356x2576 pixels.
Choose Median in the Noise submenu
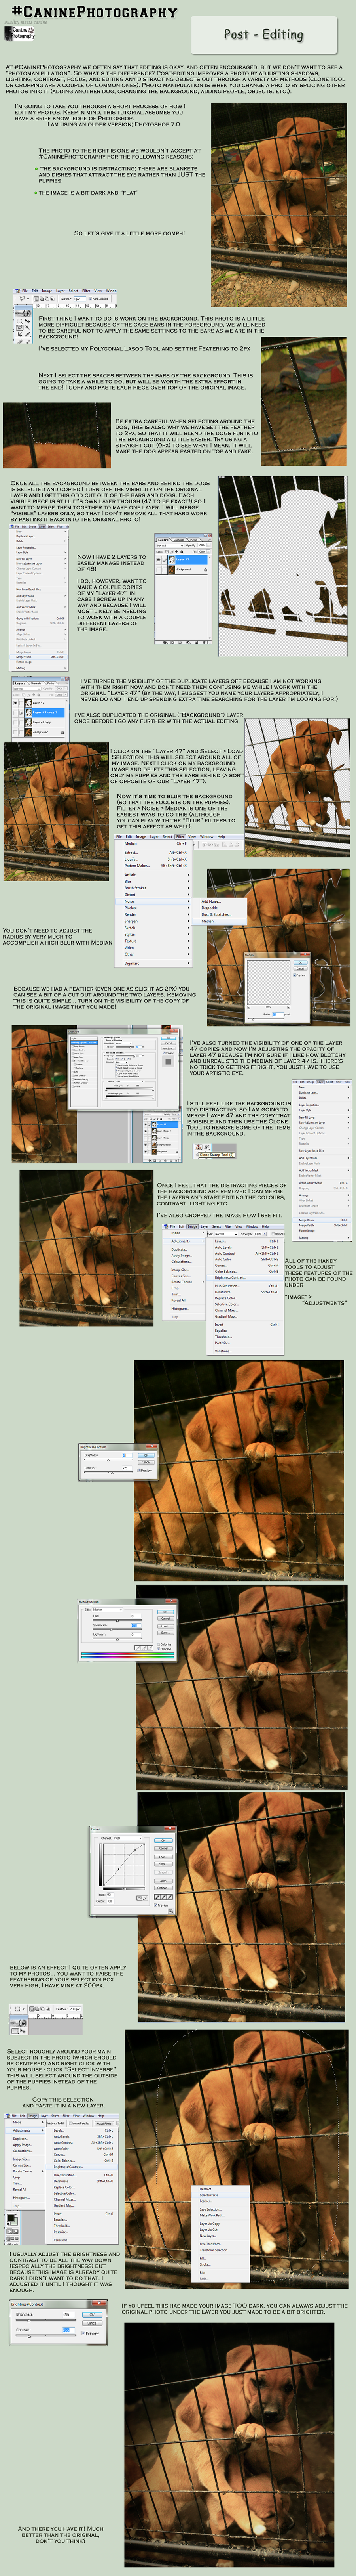[220, 921]
